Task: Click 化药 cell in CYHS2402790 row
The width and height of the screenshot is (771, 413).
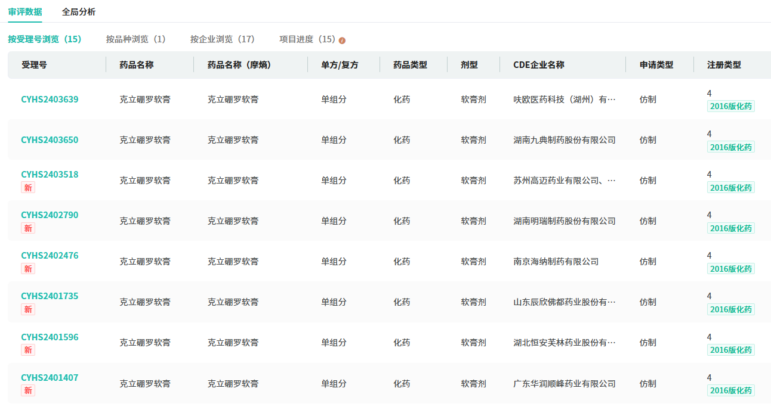Action: tap(402, 221)
